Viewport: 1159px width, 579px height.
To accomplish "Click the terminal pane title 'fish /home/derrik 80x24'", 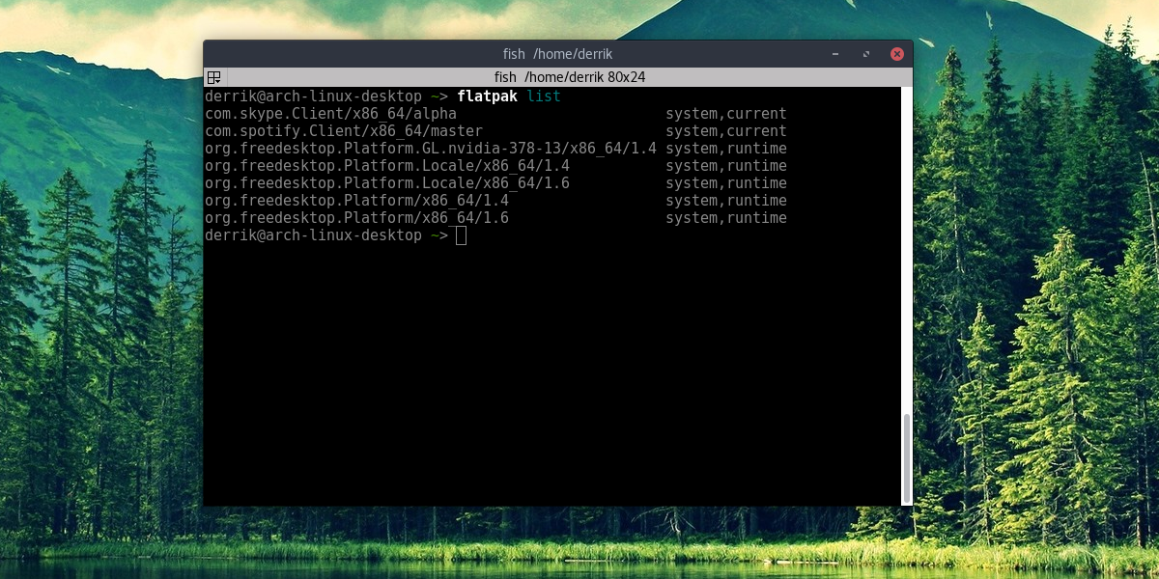I will coord(570,77).
